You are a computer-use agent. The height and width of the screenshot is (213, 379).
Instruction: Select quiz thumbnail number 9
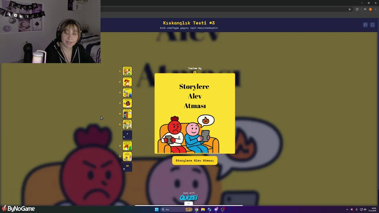click(x=127, y=156)
